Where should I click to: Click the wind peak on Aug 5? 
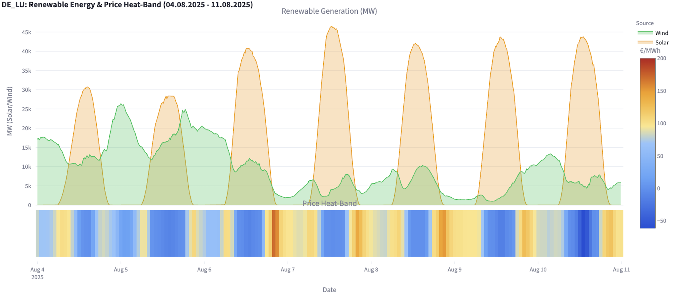click(x=121, y=104)
